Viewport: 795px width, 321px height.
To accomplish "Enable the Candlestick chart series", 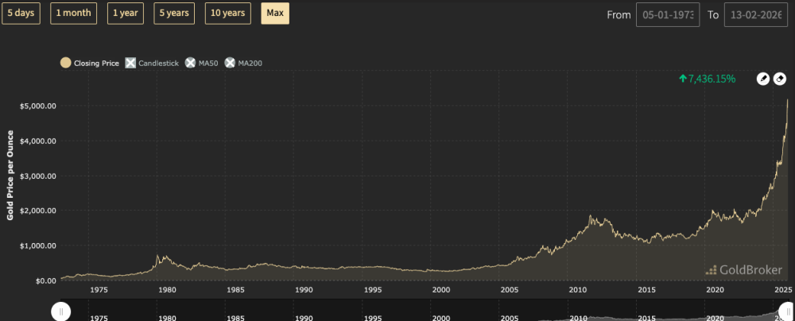I will point(152,62).
